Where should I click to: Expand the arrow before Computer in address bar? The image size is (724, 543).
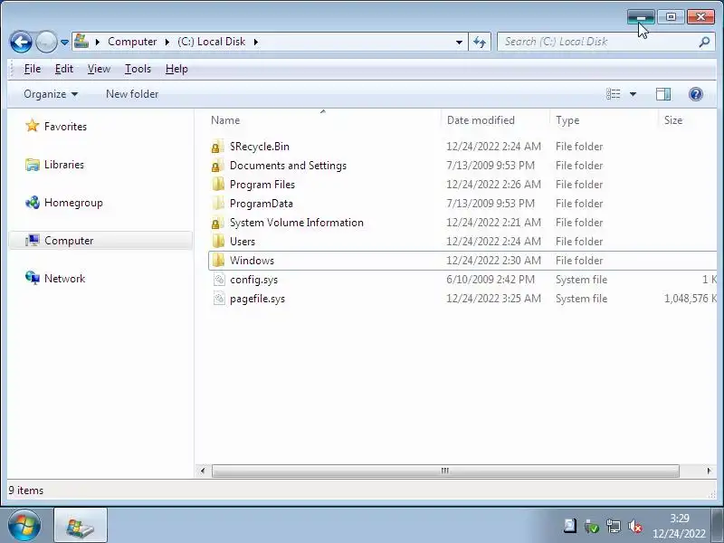click(x=98, y=42)
